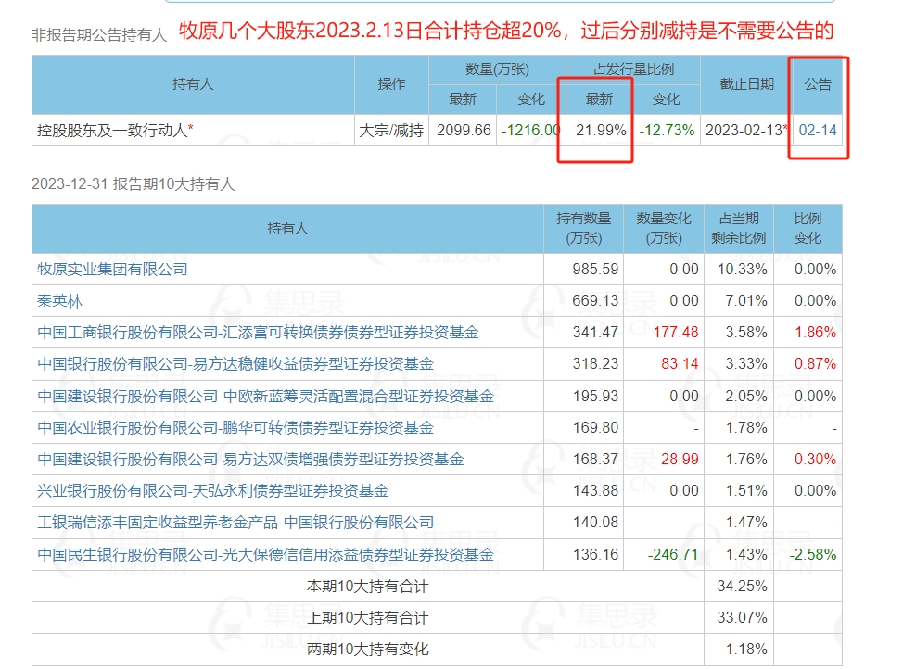This screenshot has width=903, height=669.
Task: Open the 02-14 announcement link
Action: 817,130
